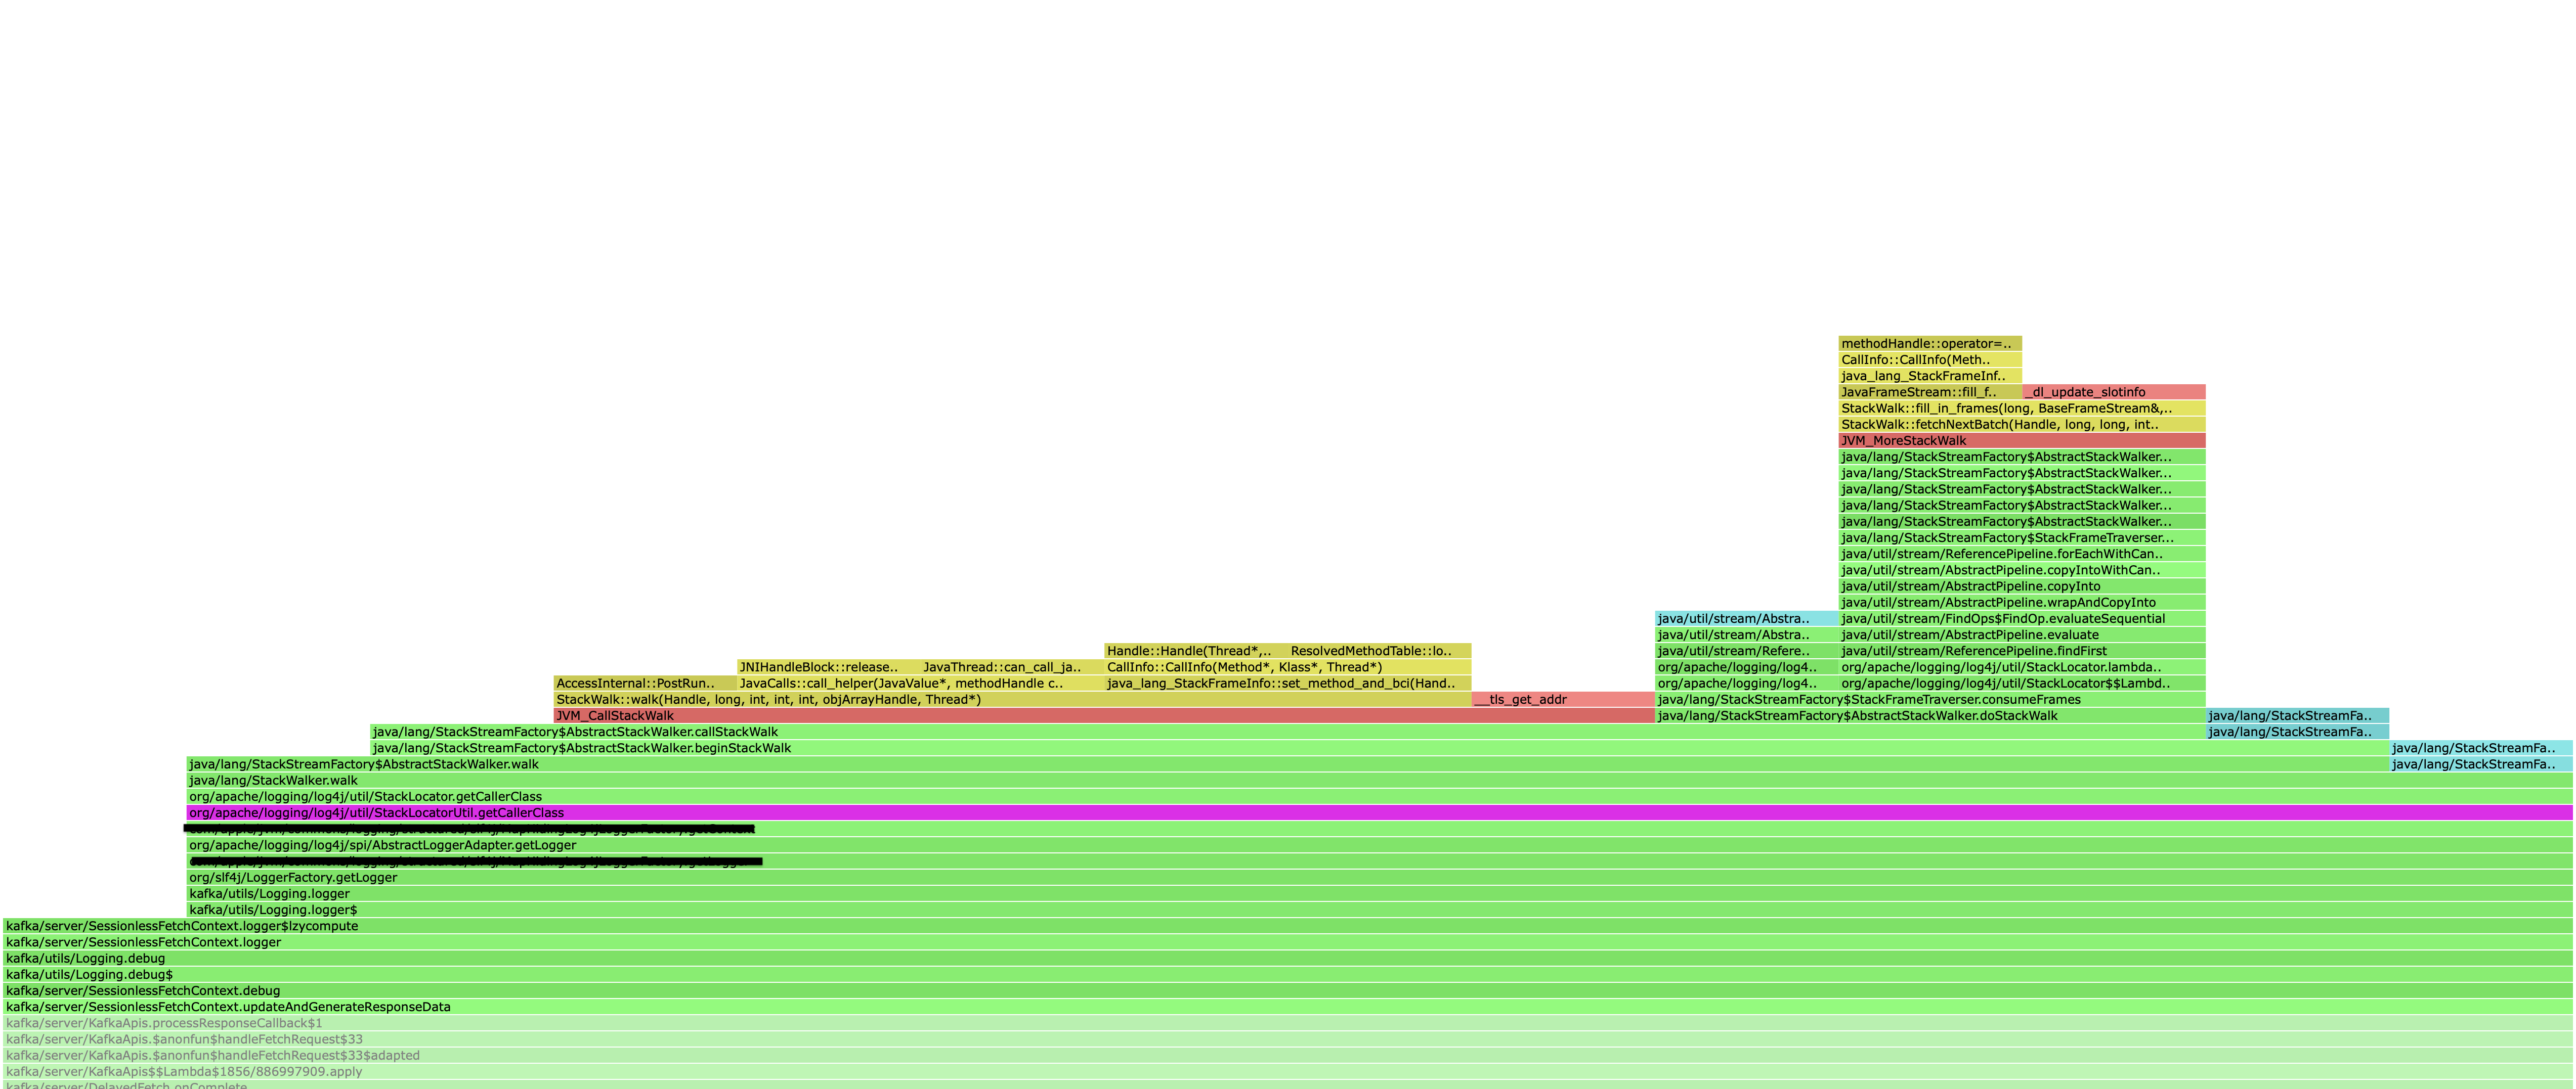
Task: Select the java/lang/StackWalker.walk frame
Action: point(1379,780)
